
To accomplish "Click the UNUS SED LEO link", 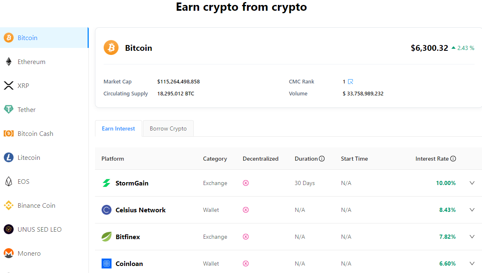I will coord(40,229).
